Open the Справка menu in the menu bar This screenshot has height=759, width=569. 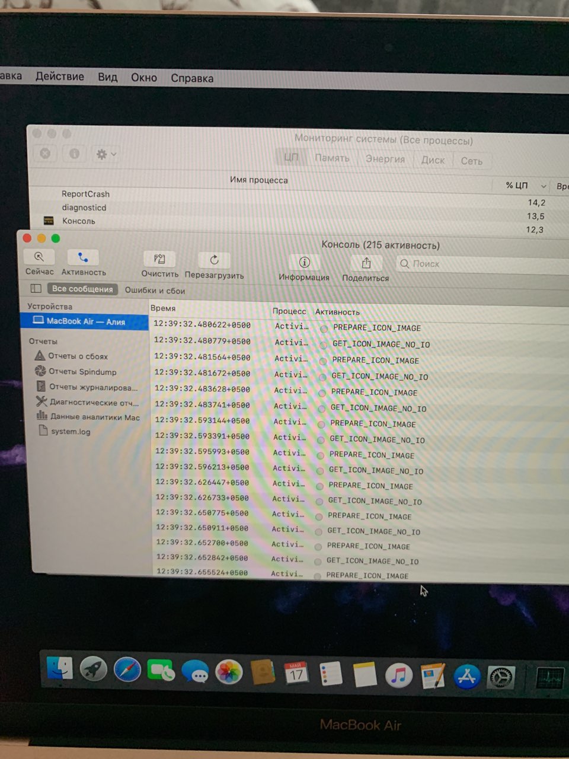pos(192,78)
